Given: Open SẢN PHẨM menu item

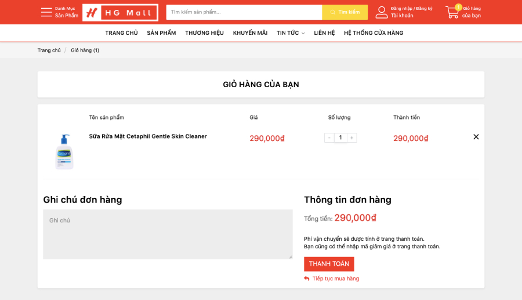Looking at the screenshot, I should pyautogui.click(x=161, y=33).
